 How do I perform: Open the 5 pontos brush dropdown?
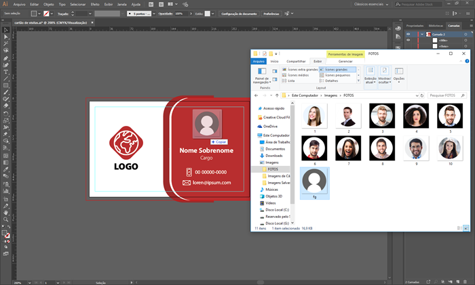pyautogui.click(x=154, y=14)
